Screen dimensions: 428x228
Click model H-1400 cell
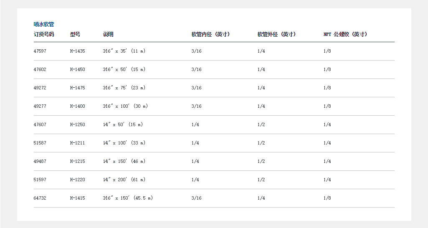[77, 106]
